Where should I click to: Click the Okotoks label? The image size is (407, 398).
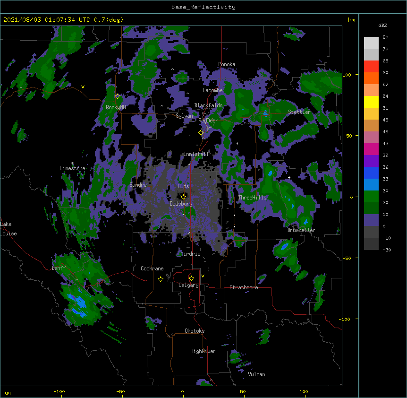point(195,331)
